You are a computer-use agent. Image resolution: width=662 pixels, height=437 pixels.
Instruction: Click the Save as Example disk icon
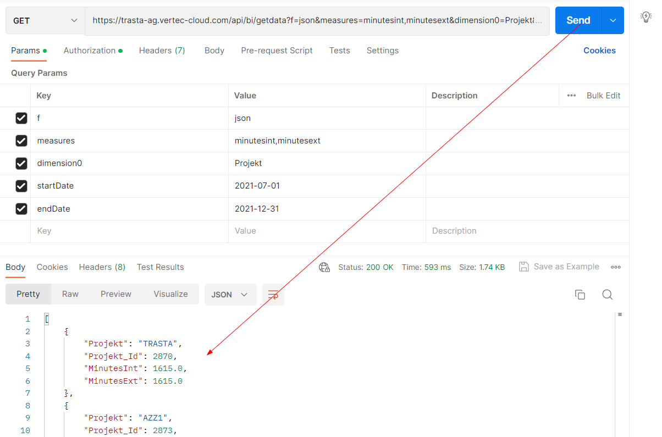pyautogui.click(x=523, y=267)
